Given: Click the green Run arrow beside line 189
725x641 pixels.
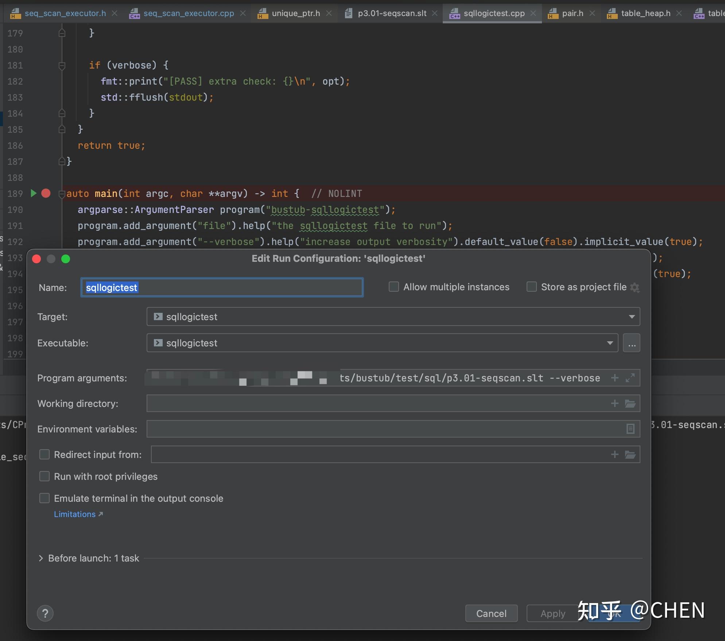Looking at the screenshot, I should (34, 193).
